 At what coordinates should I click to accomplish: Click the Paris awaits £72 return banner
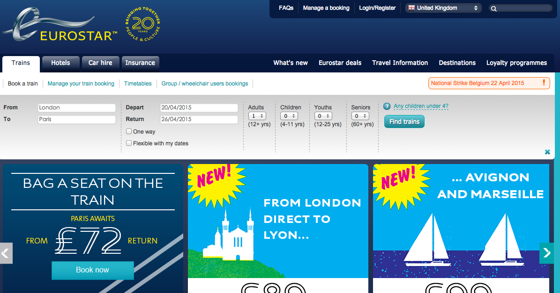[x=93, y=228]
